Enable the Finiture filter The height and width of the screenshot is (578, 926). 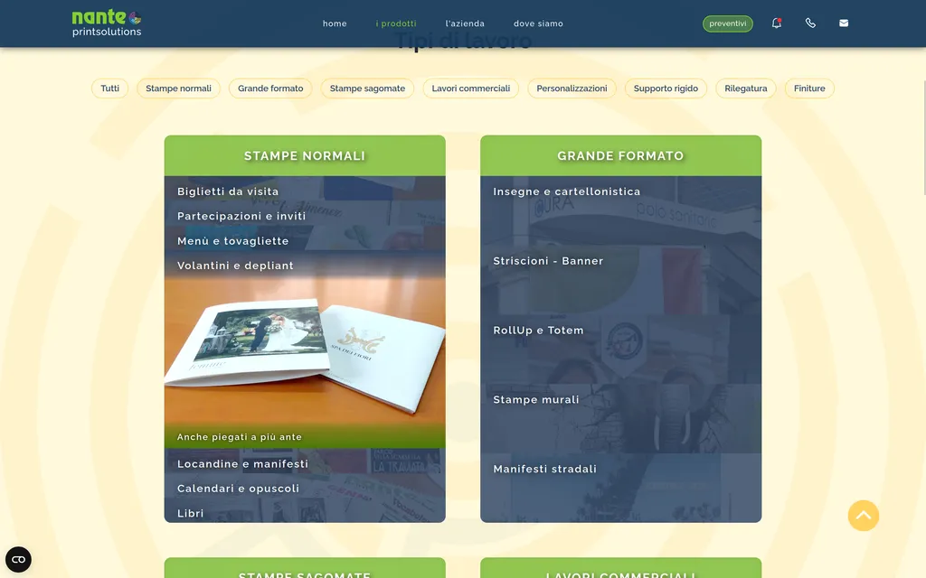[808, 88]
